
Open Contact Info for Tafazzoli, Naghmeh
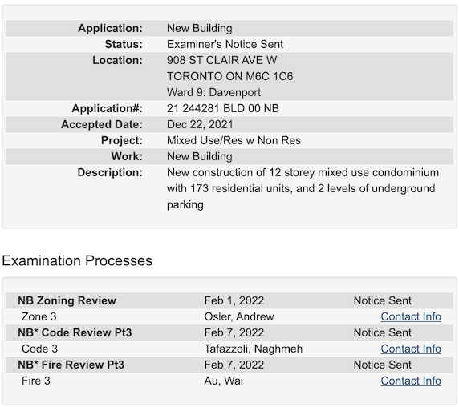click(411, 349)
